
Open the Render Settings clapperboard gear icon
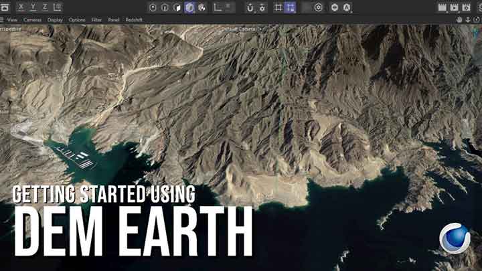(466, 7)
